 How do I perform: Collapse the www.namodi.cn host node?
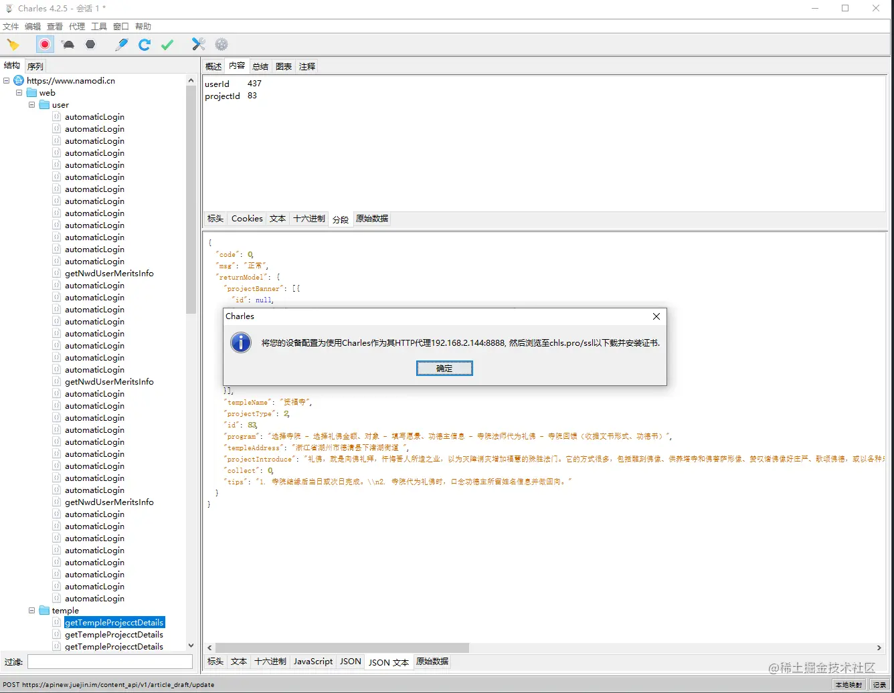7,81
